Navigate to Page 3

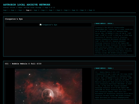21,10
